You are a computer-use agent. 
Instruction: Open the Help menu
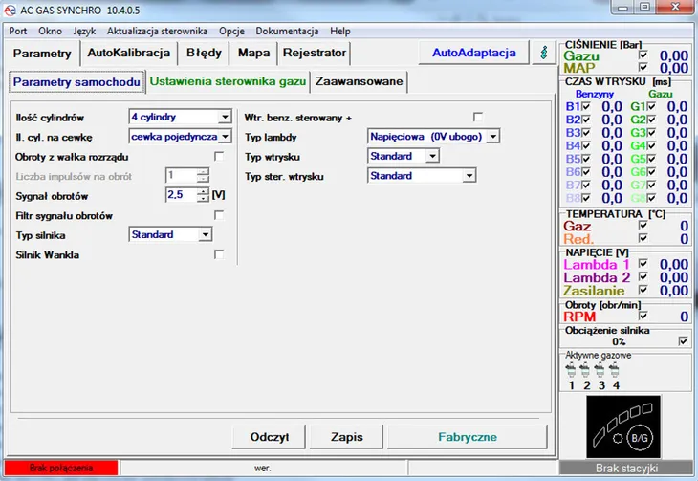[x=340, y=32]
